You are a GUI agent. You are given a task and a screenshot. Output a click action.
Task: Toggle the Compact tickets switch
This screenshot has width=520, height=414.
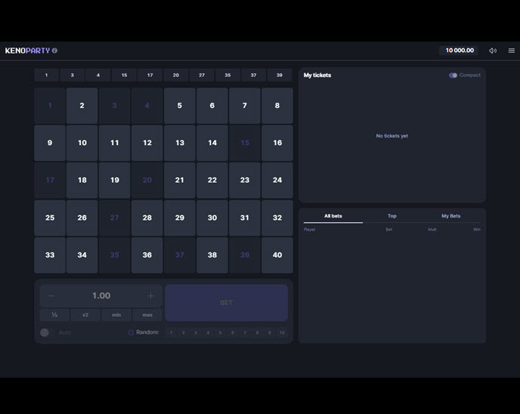453,76
